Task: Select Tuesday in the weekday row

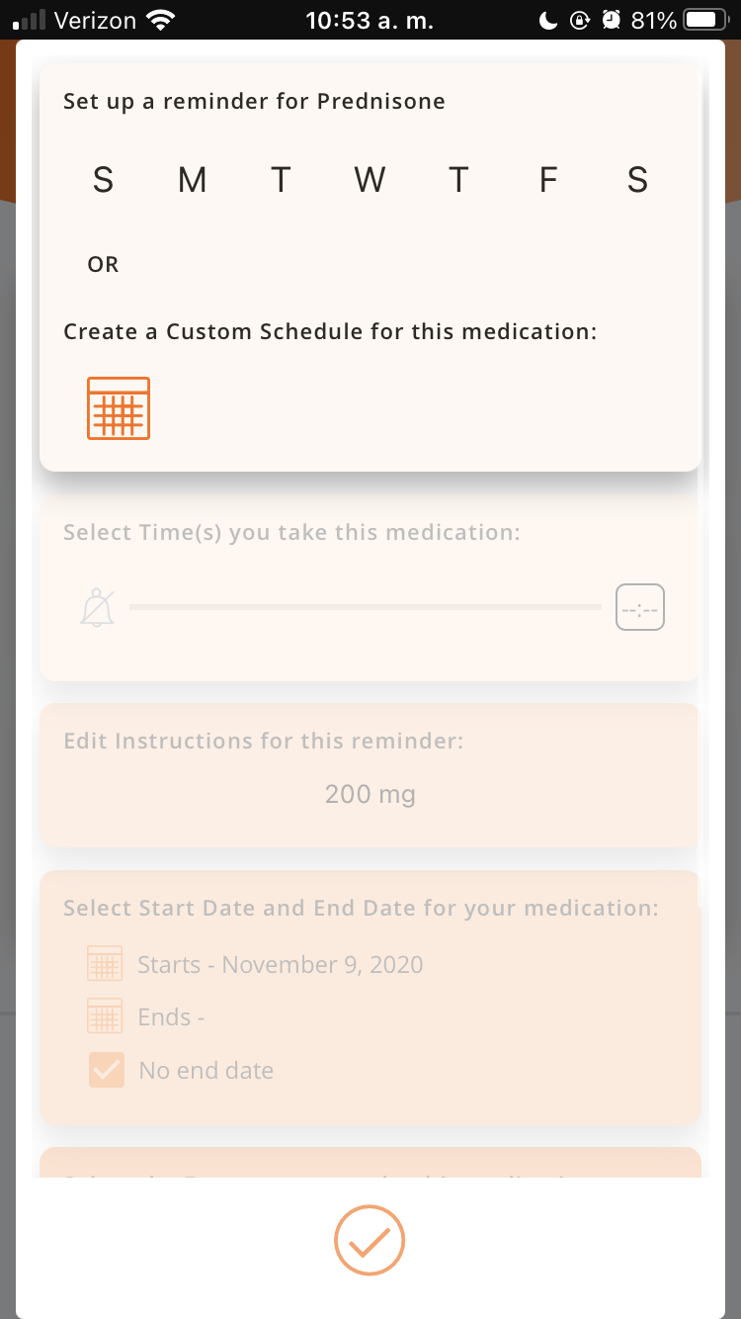Action: coord(282,180)
